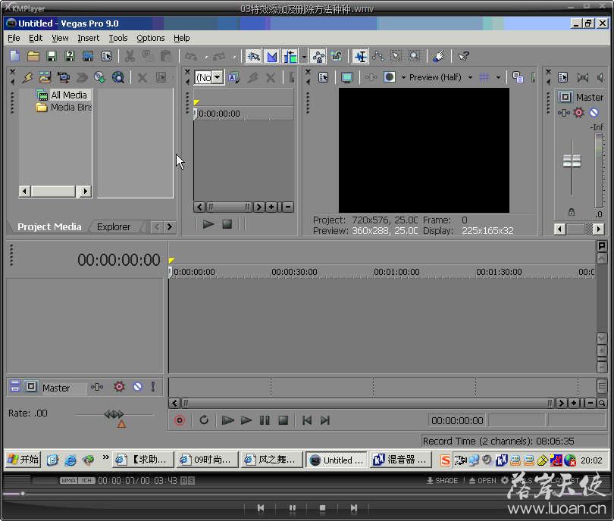Viewport: 614px width, 521px height.
Task: Toggle Enable Snapping button
Action: coord(253,56)
